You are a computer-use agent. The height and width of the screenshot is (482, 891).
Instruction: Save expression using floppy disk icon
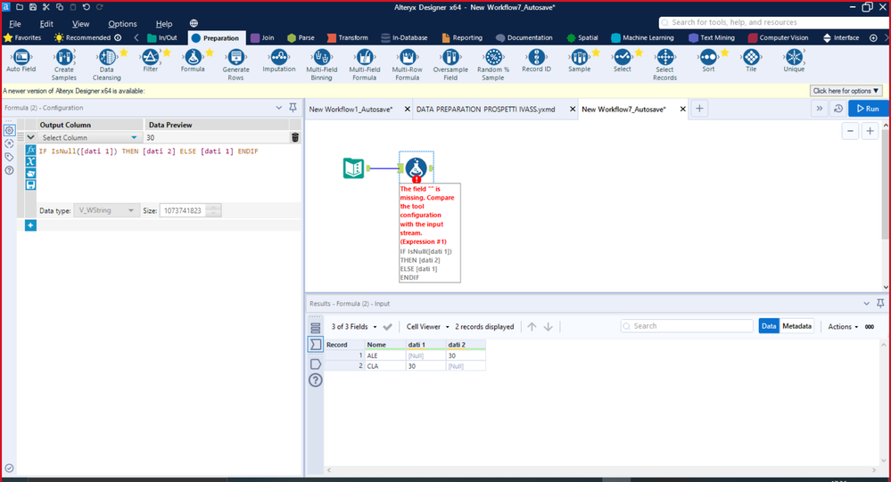tap(30, 185)
